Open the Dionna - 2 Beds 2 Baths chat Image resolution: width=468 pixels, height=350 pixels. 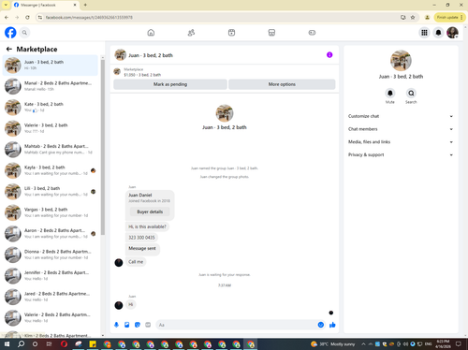[51, 255]
